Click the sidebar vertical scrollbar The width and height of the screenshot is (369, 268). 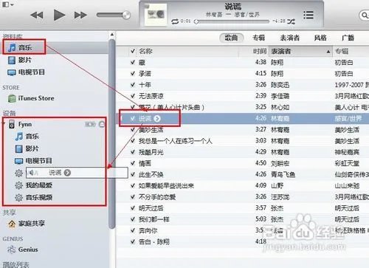click(112, 133)
